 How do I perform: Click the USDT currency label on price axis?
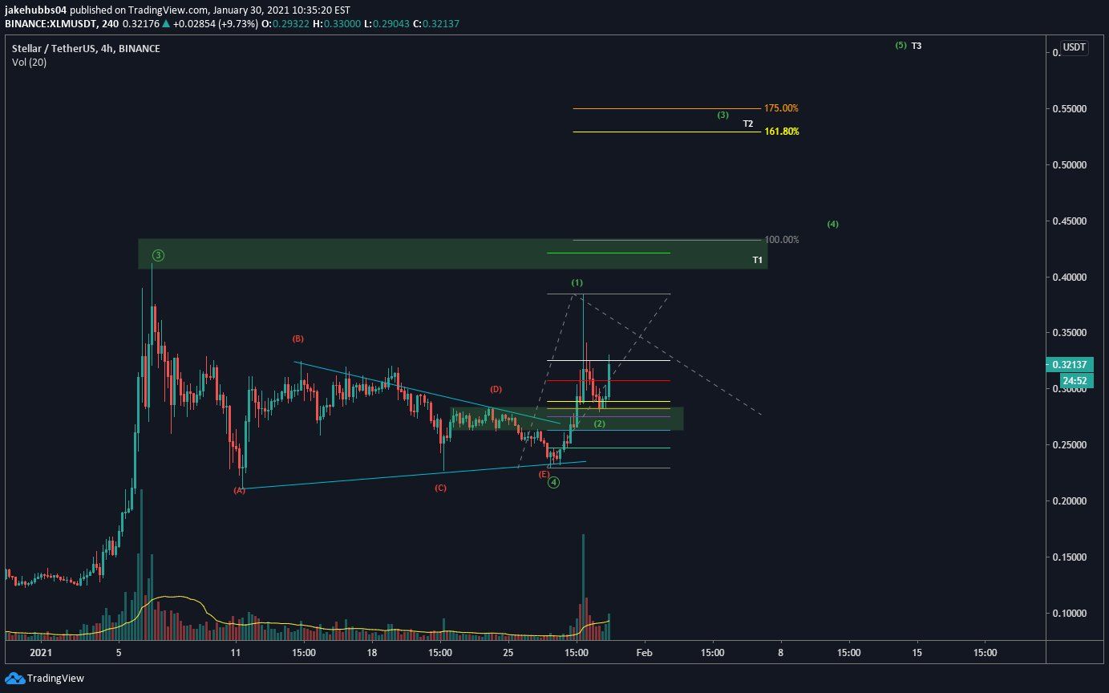(x=1072, y=48)
